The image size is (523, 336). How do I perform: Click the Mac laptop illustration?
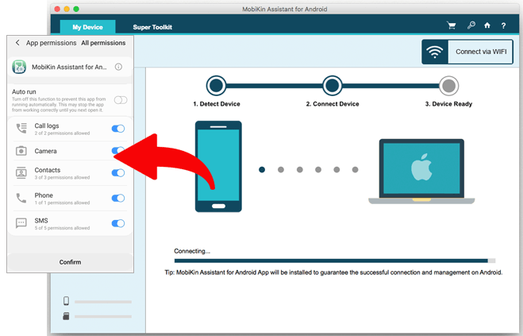pyautogui.click(x=421, y=172)
